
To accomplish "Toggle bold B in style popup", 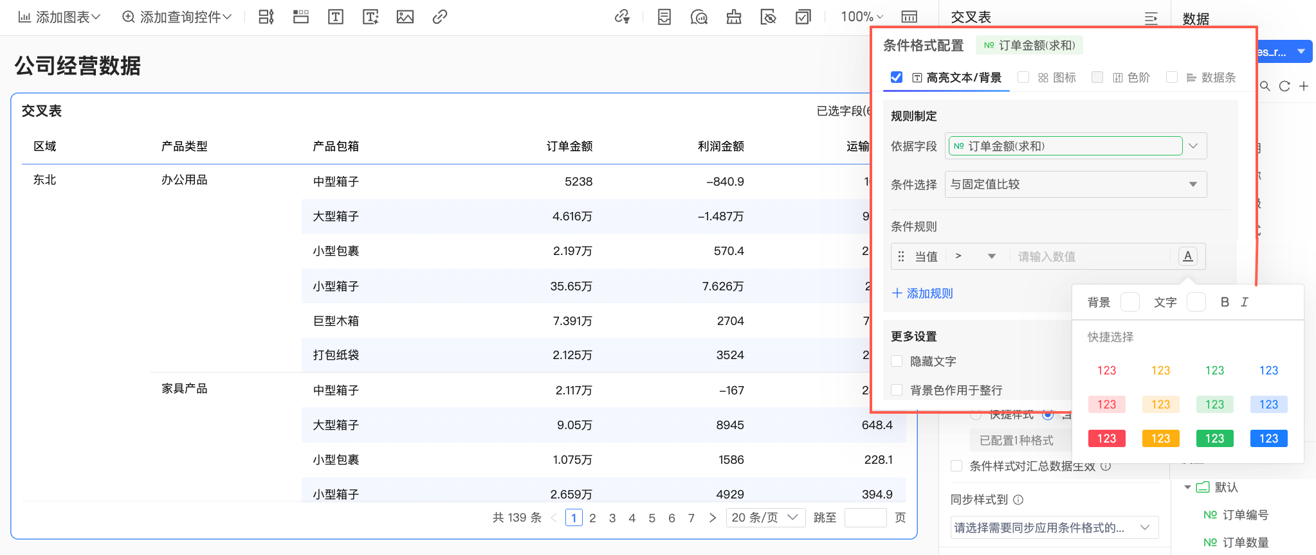I will pos(1225,302).
